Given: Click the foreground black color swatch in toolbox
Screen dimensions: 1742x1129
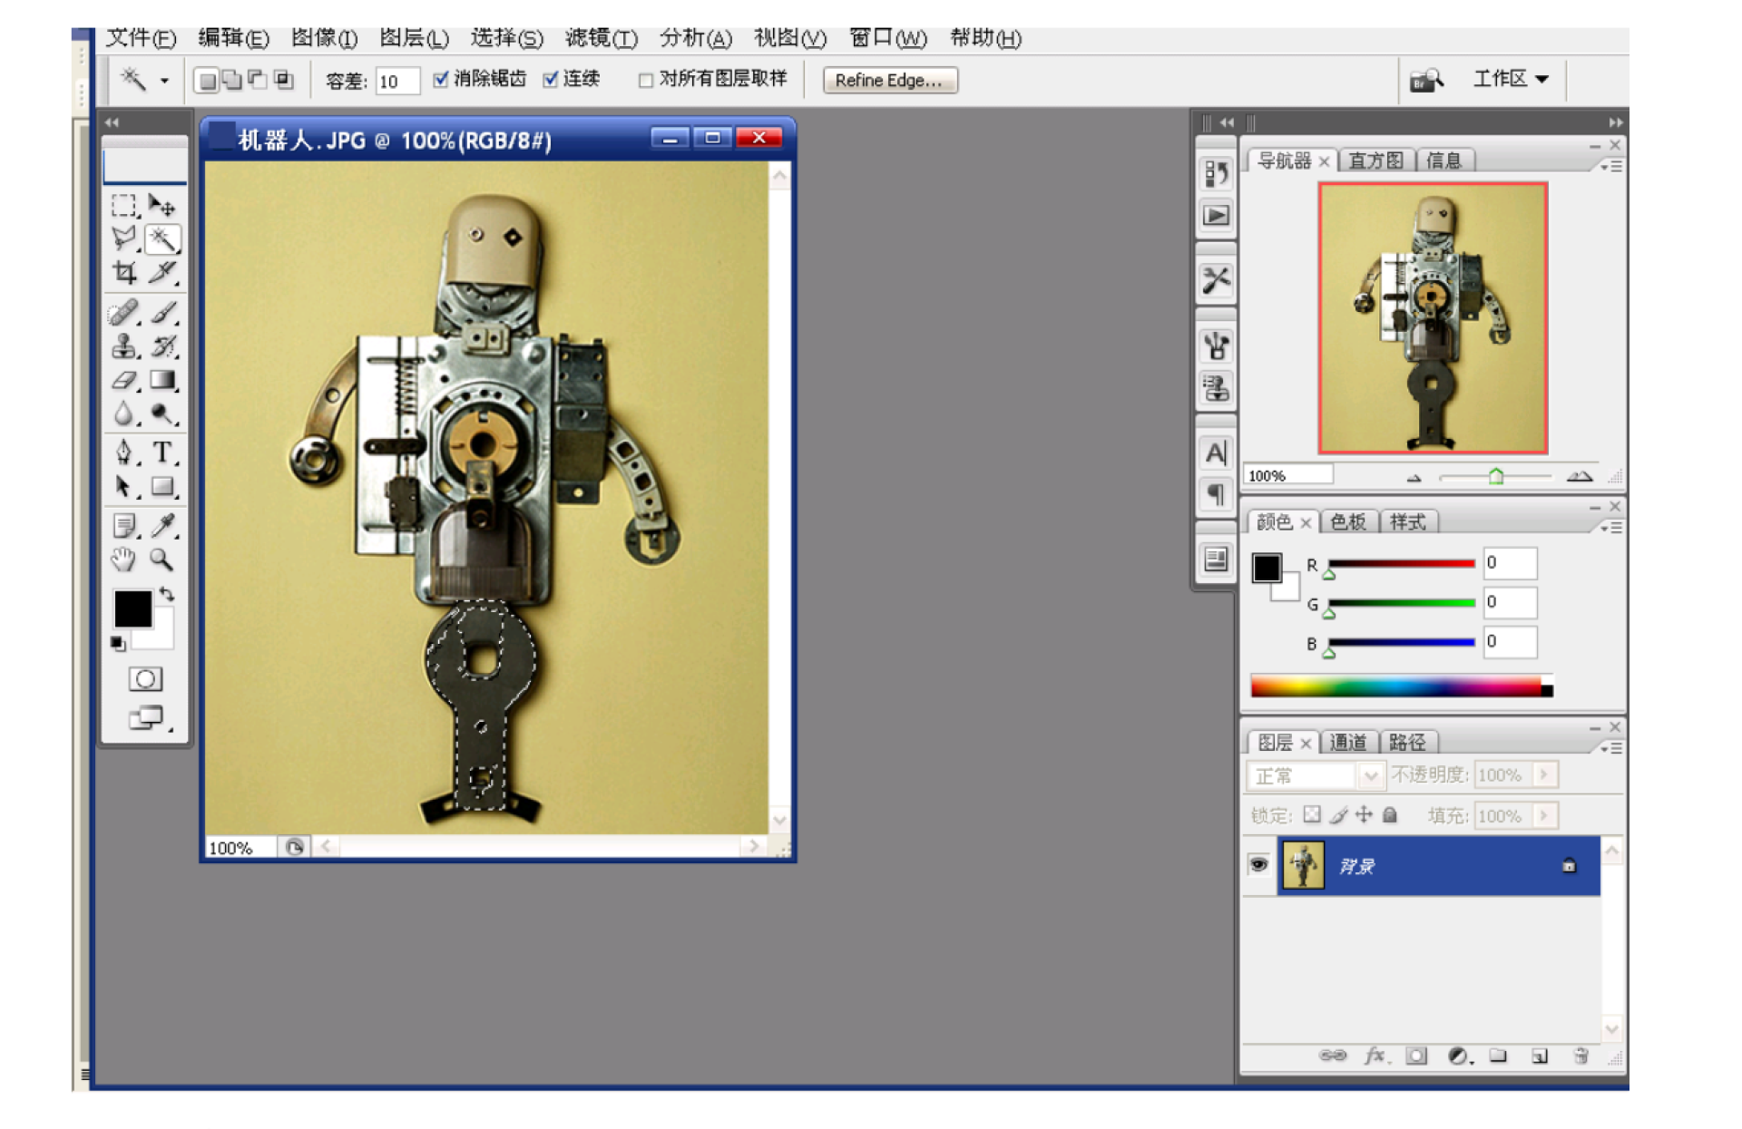Looking at the screenshot, I should click(132, 608).
